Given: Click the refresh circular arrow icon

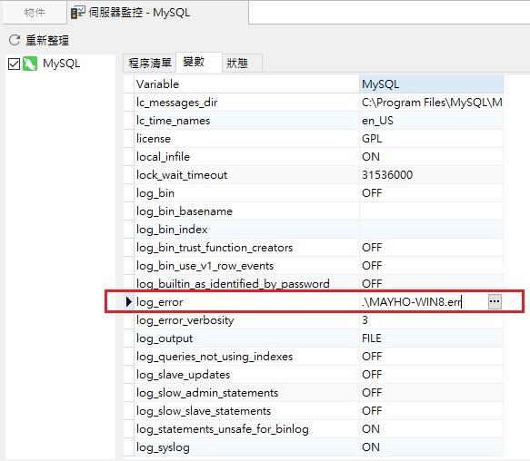Looking at the screenshot, I should click(15, 40).
